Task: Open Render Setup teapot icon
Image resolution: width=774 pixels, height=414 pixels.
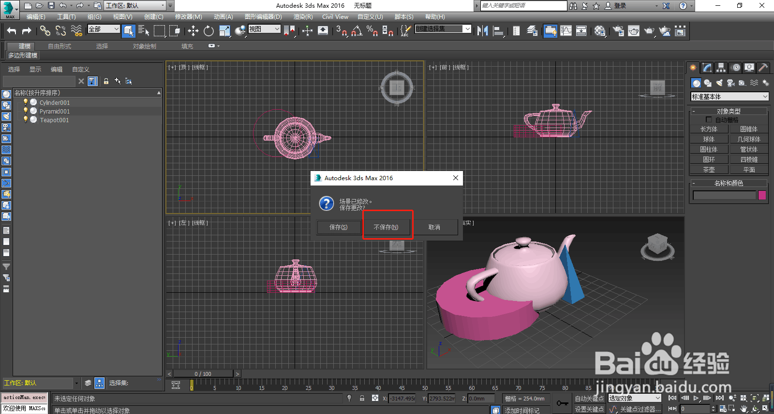Action: click(x=618, y=31)
